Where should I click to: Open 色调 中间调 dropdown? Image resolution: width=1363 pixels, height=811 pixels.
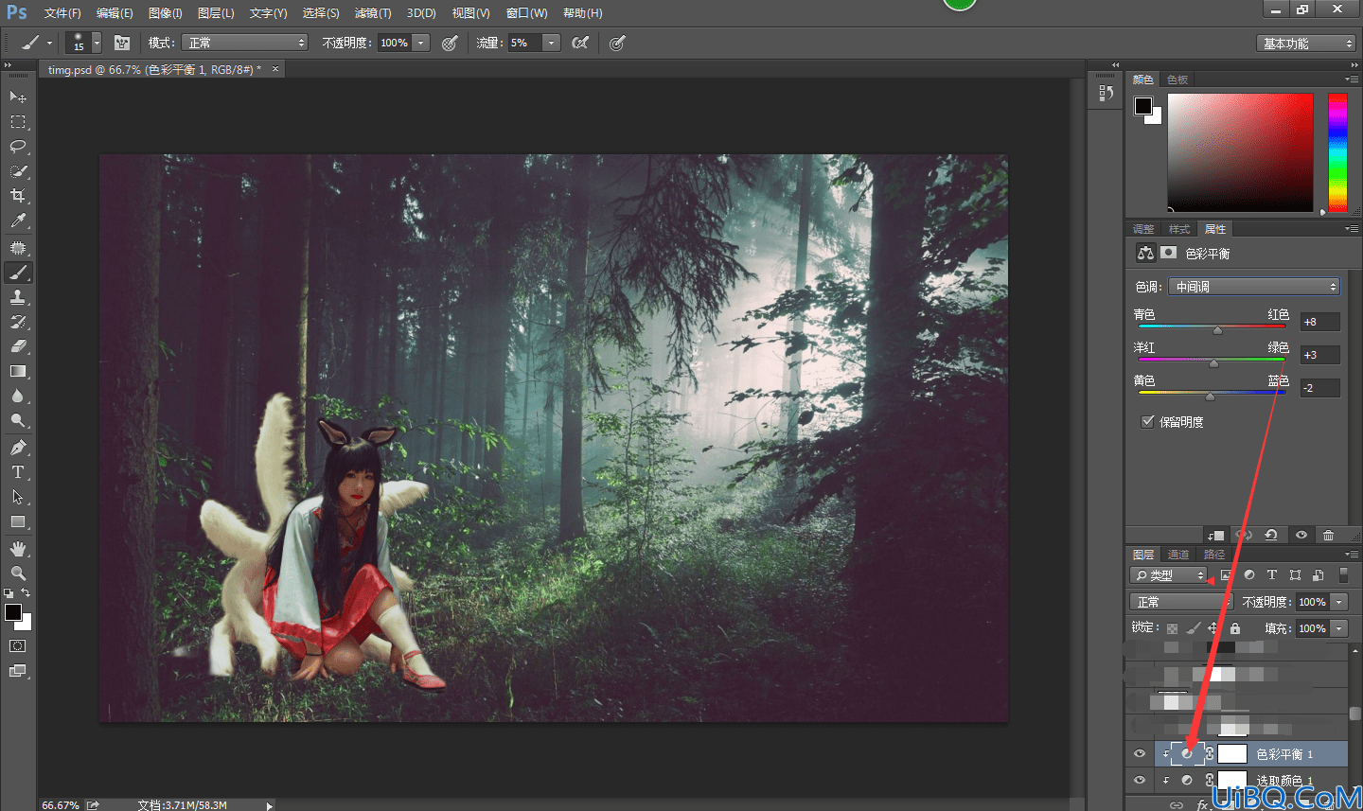1253,287
